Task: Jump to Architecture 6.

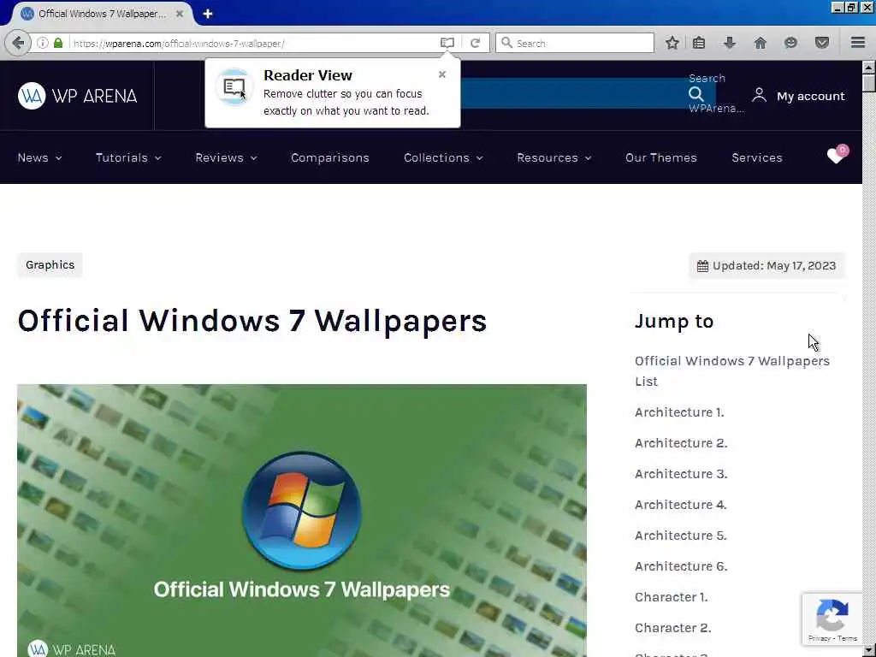Action: click(x=681, y=566)
